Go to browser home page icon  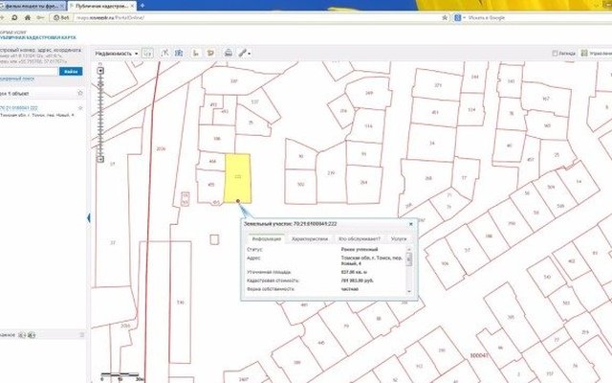[x=28, y=17]
